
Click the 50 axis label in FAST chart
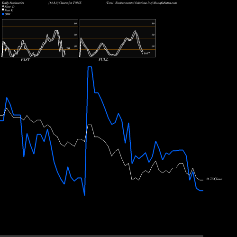tap(75, 35)
